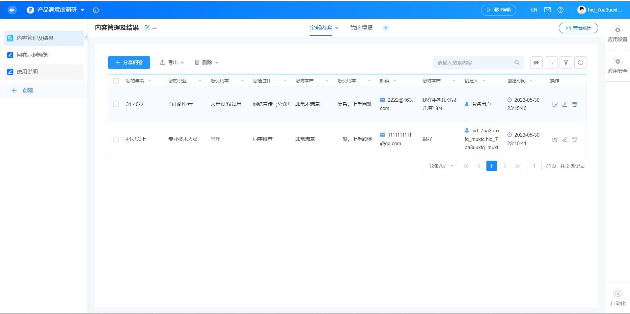The width and height of the screenshot is (630, 314).
Task: Click the 匿名用户 creator cell
Action: tap(478, 104)
